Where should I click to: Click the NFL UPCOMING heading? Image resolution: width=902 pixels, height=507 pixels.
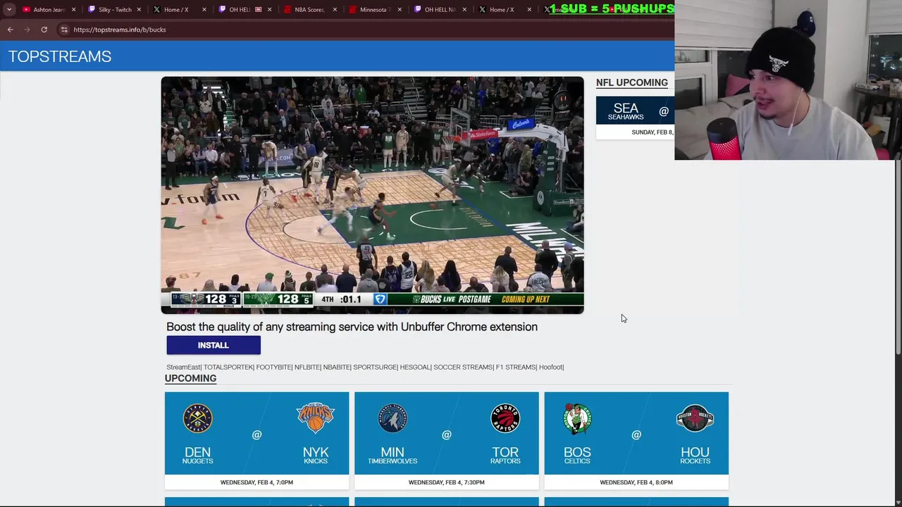click(632, 82)
